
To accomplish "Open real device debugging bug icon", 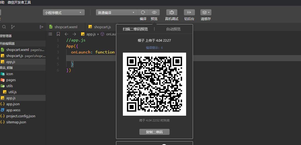I will pyautogui.click(x=172, y=12).
